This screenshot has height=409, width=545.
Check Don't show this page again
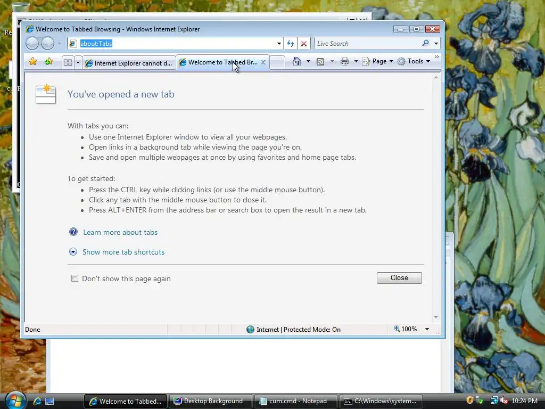click(75, 278)
